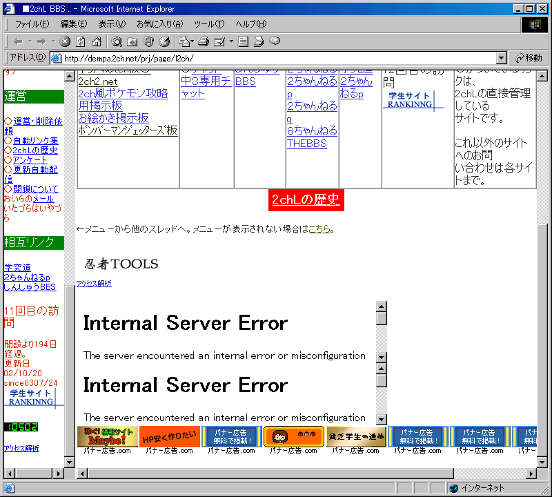Open the Favorites folder toolbar icon
Screen dimensions: 552x497
click(x=132, y=41)
